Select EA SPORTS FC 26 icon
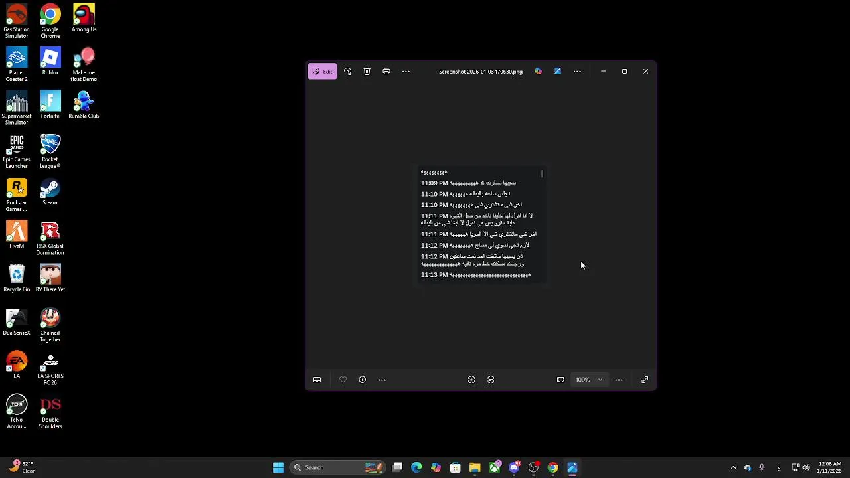850x478 pixels. click(50, 368)
